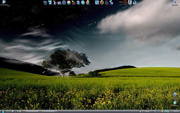Screen dimensions: 180x113
Task: Click the taskbar clock
Action: [176, 111]
